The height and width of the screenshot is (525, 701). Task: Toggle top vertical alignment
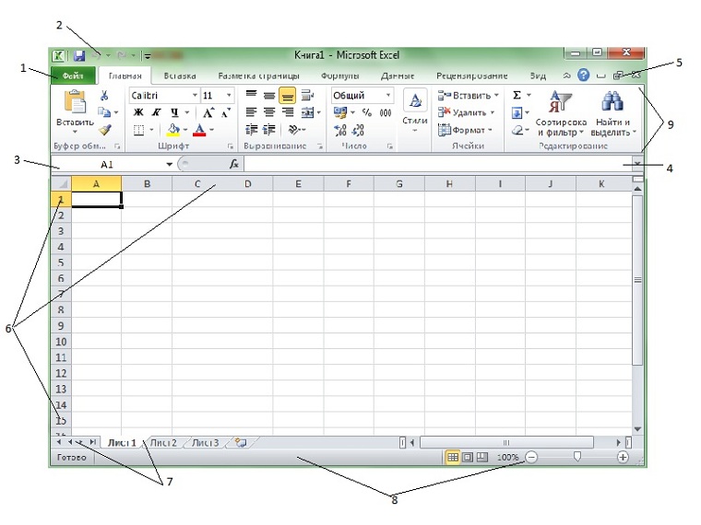(251, 95)
